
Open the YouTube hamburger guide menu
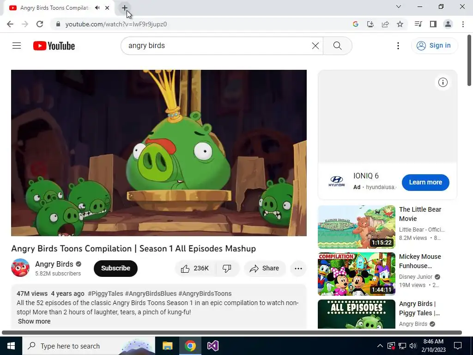[x=17, y=46]
